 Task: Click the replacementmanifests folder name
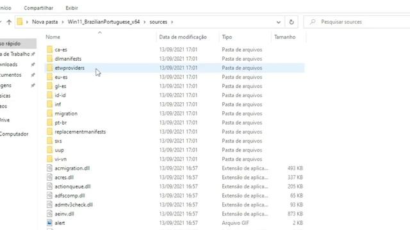coord(80,132)
